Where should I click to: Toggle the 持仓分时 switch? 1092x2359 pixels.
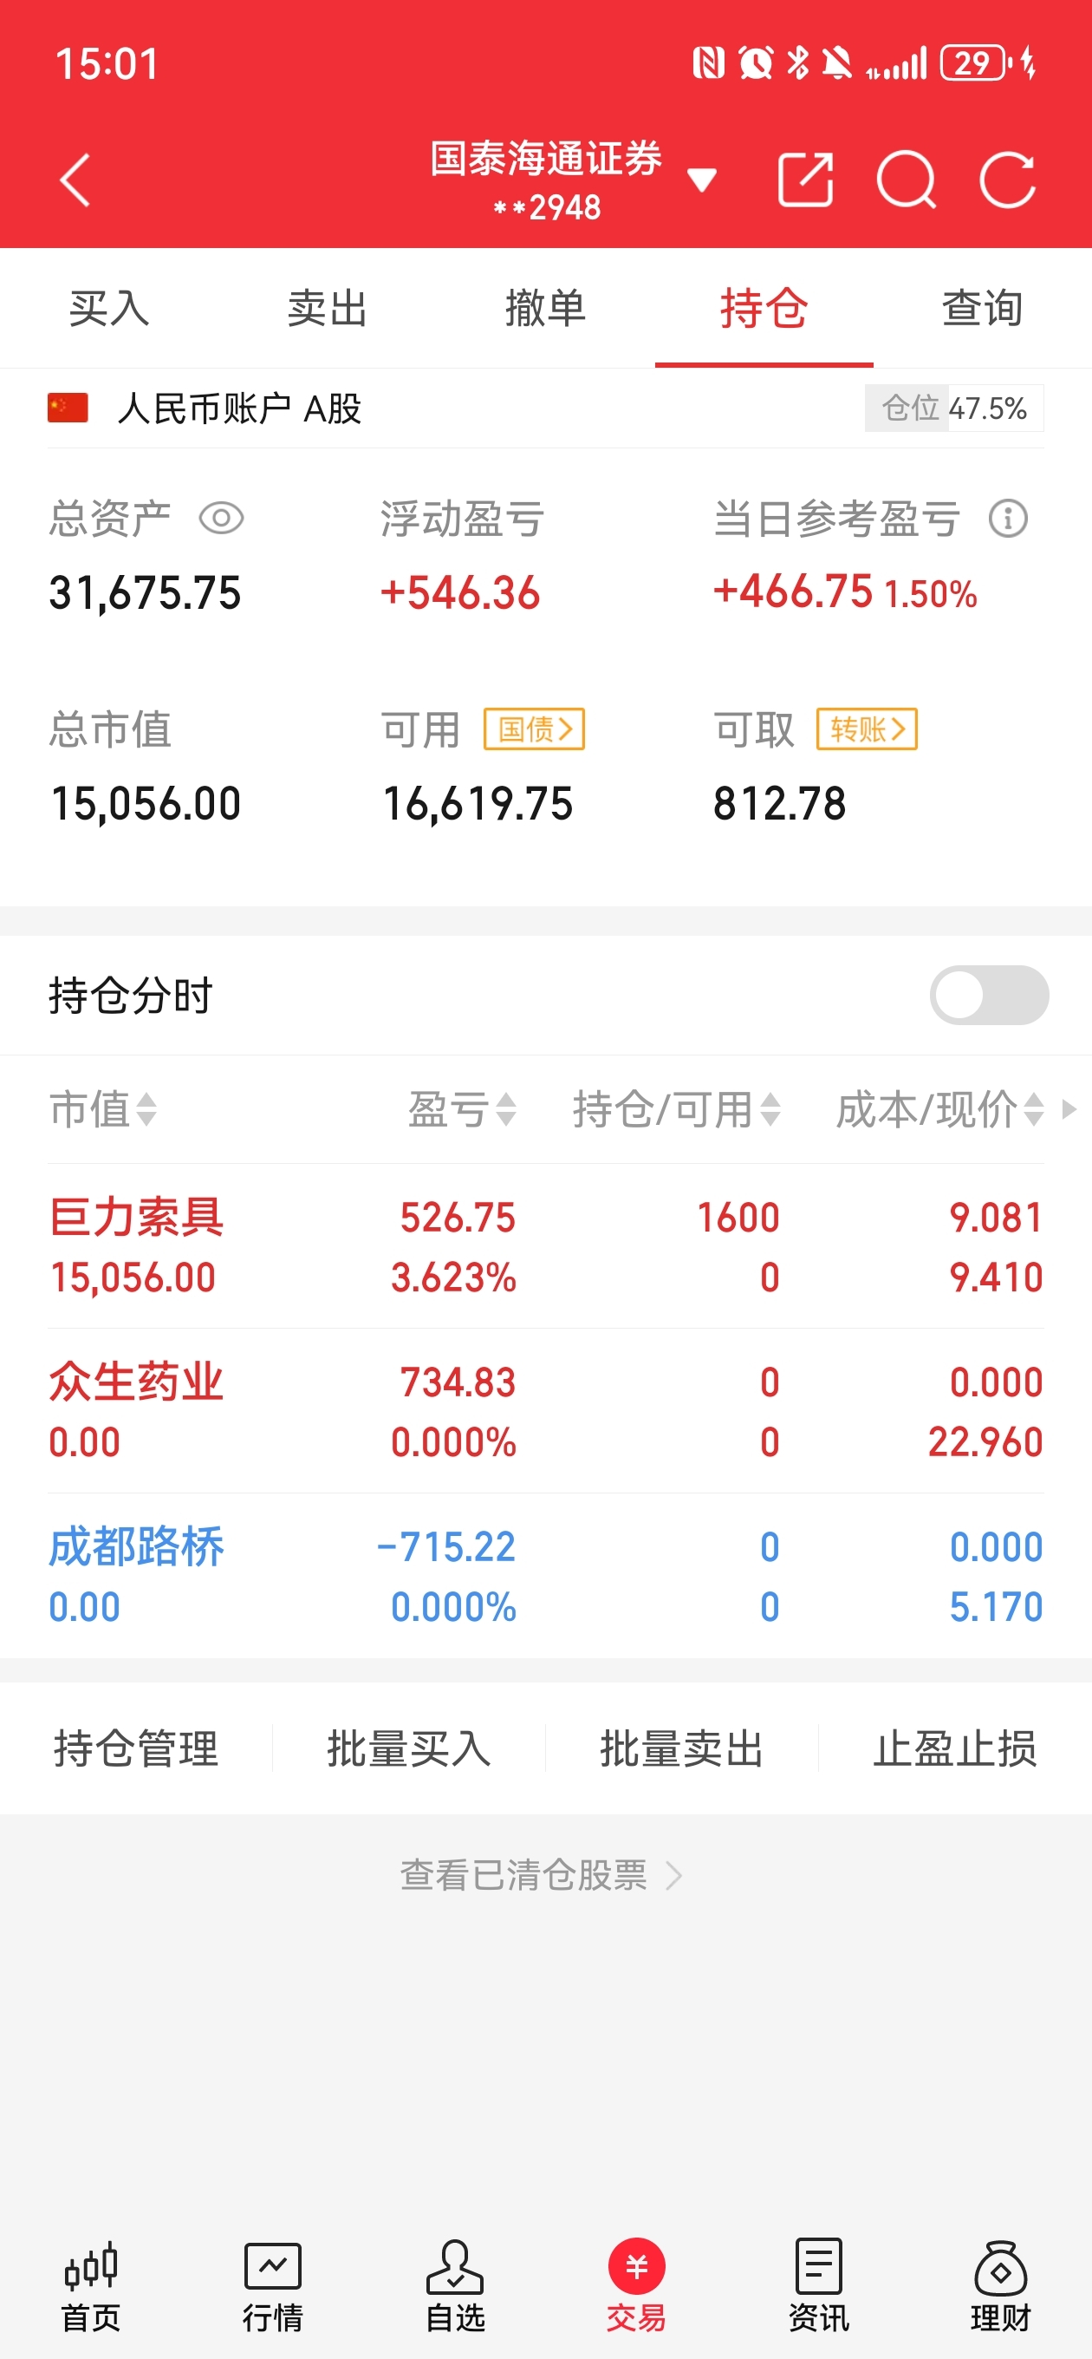(990, 996)
